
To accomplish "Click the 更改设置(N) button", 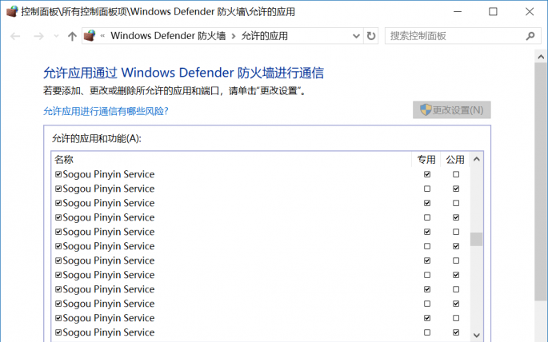I will pos(452,110).
